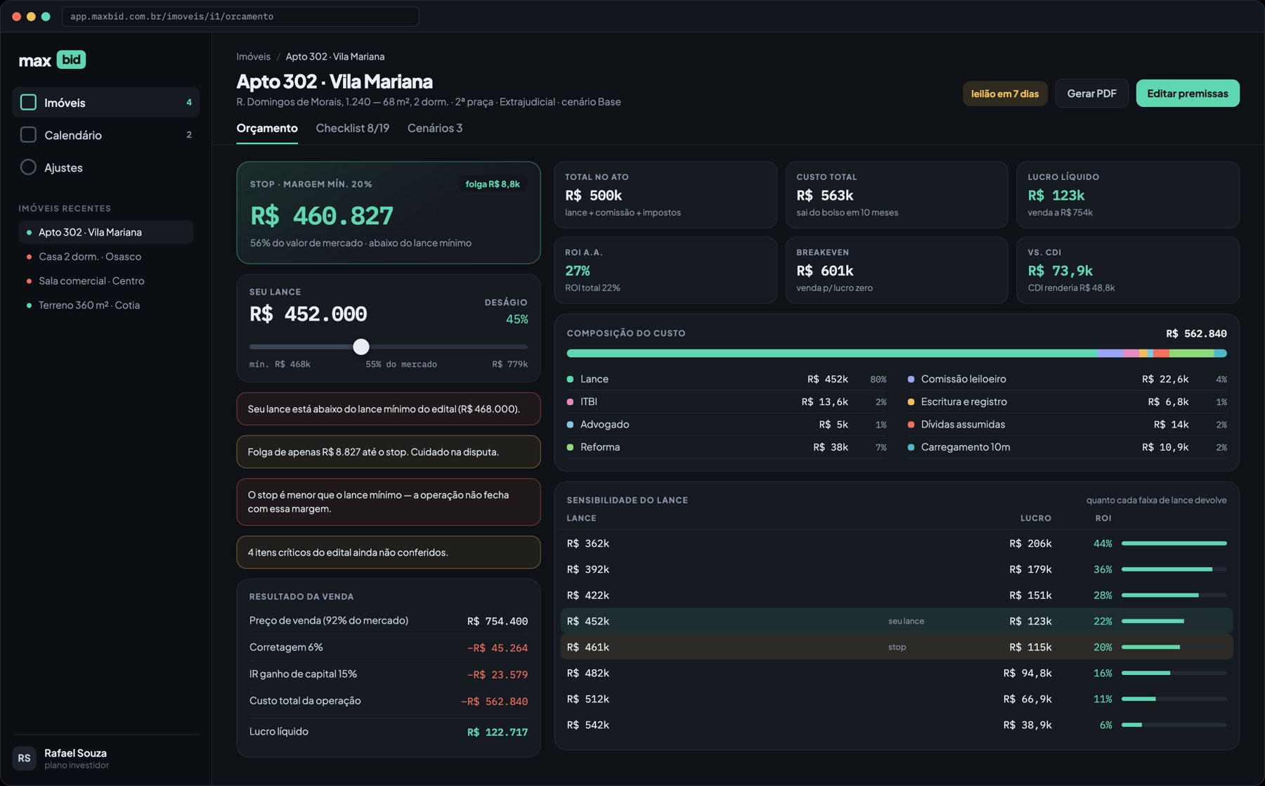Screen dimensions: 1265x786
Task: Click the Seu lance amount R$ 452.000
Action: pos(309,314)
